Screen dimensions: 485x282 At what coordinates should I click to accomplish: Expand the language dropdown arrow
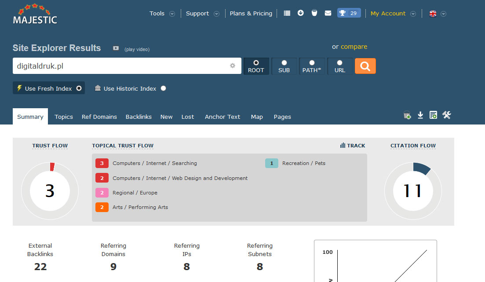click(x=443, y=14)
